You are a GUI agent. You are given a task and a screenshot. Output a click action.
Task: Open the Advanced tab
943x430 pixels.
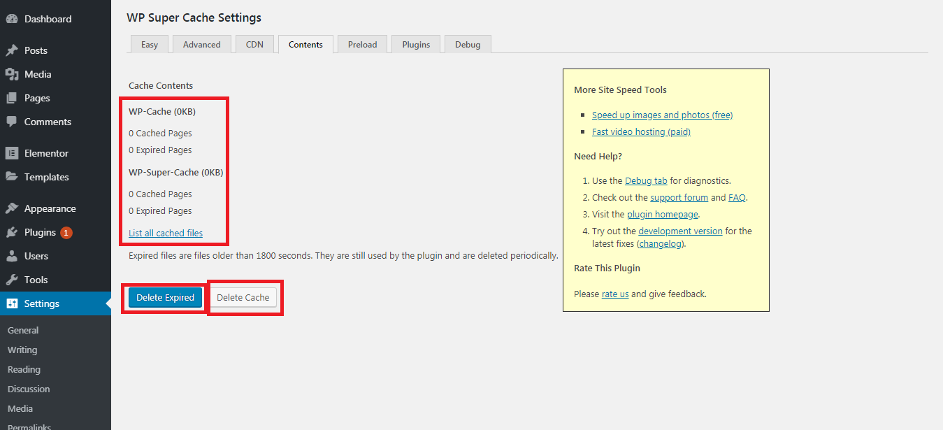click(x=202, y=44)
